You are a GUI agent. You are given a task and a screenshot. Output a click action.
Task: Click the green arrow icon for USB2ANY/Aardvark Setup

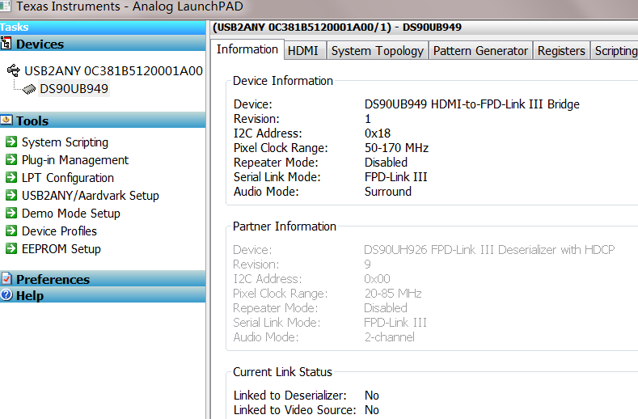[11, 195]
